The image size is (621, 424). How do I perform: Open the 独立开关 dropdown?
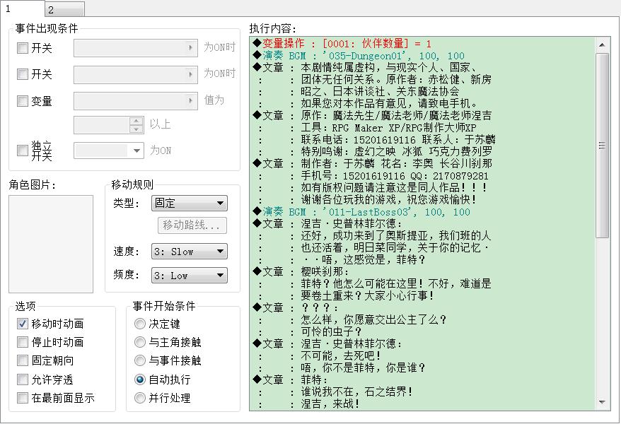[x=108, y=151]
